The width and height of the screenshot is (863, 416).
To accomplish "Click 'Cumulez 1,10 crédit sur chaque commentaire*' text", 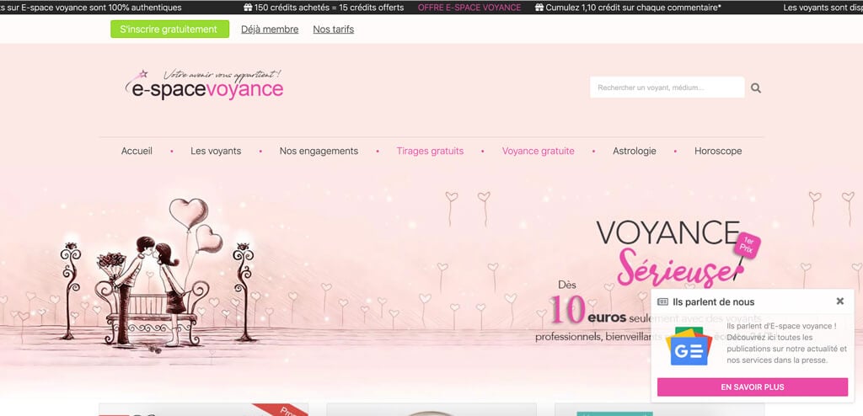I will [x=634, y=8].
